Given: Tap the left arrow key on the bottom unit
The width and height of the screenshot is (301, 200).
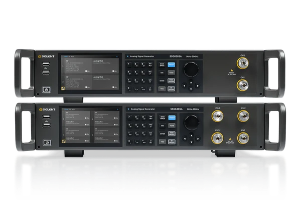Looking at the screenshot, I should click(x=185, y=138).
